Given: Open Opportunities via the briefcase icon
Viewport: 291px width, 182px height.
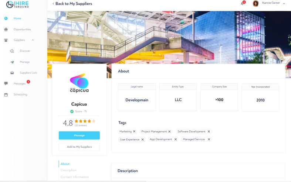Looking at the screenshot, I should [x=6, y=29].
